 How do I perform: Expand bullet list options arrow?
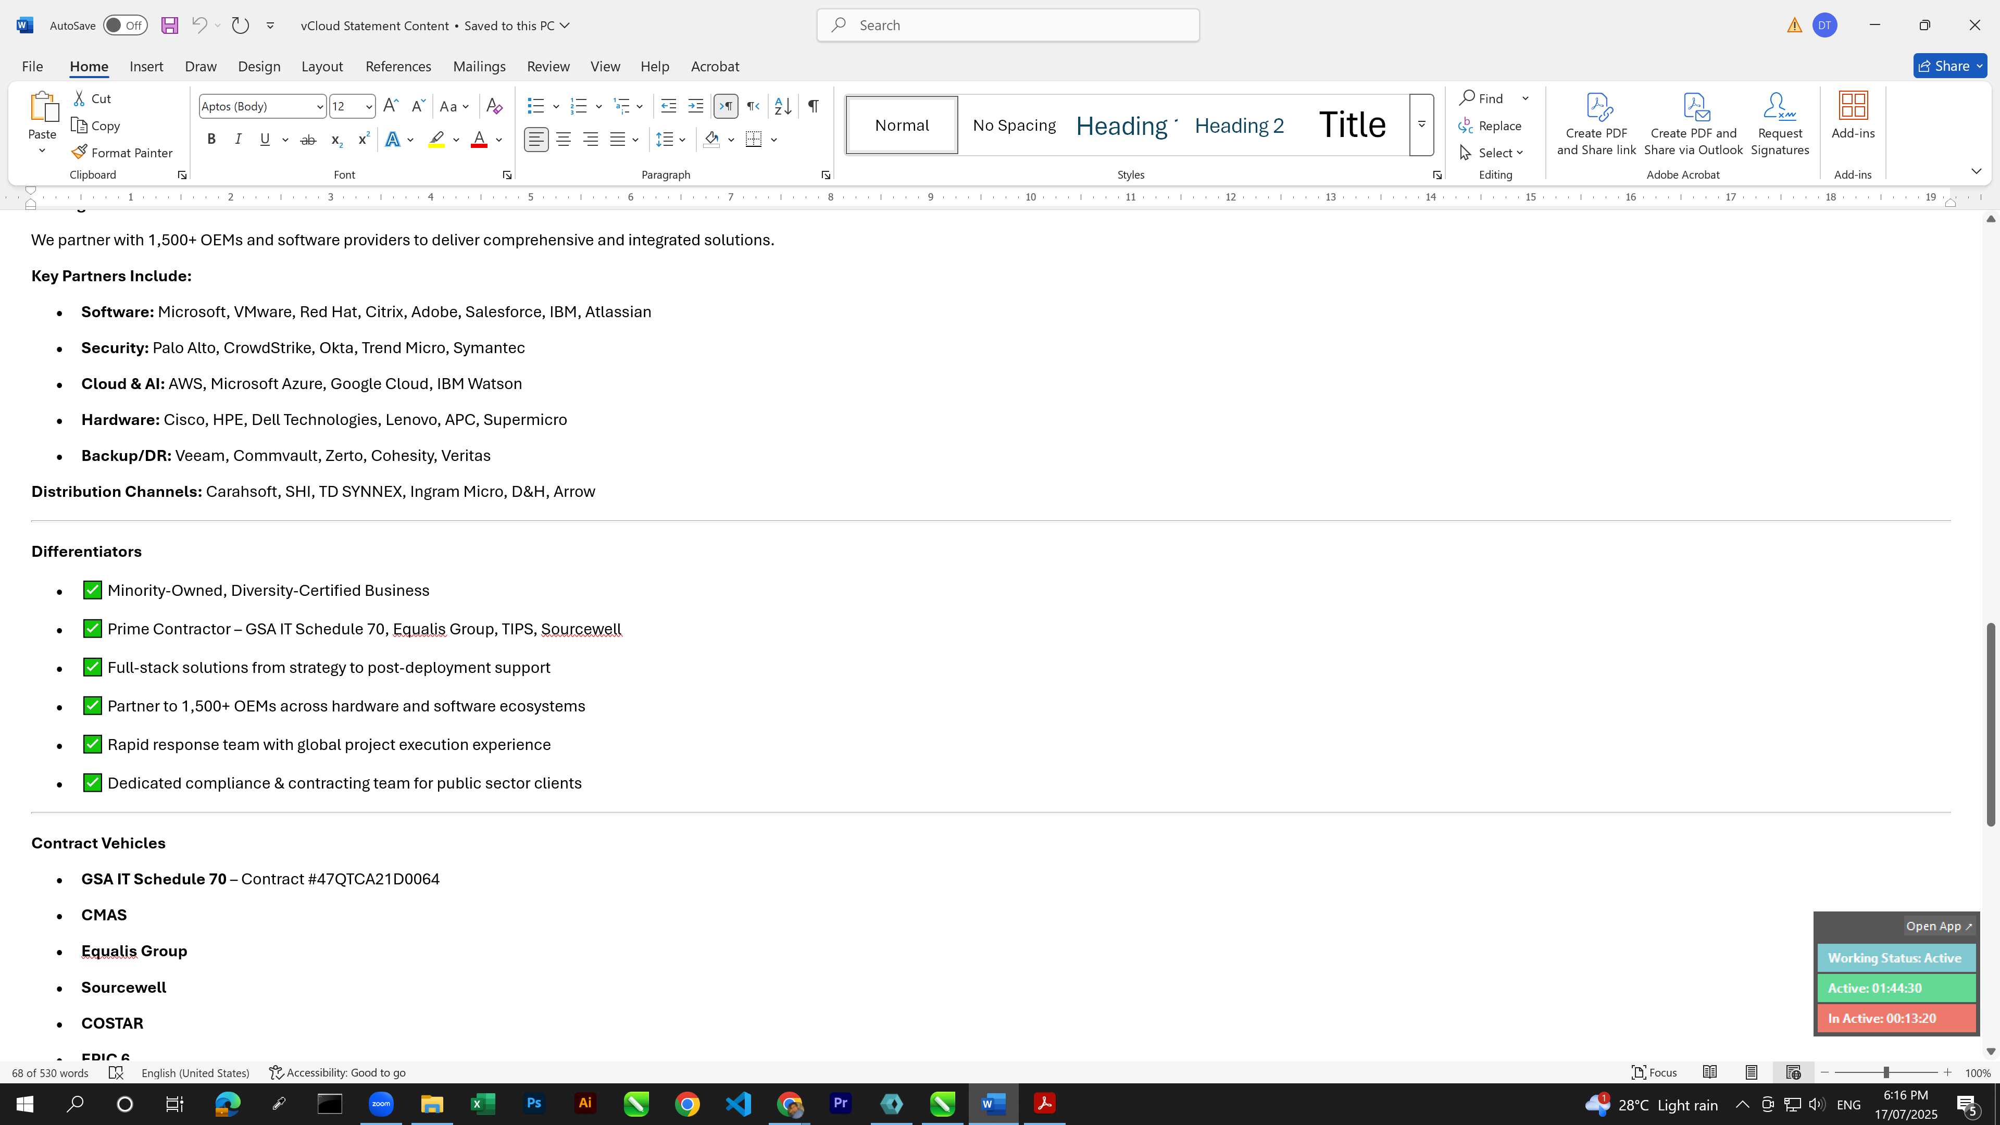[556, 106]
